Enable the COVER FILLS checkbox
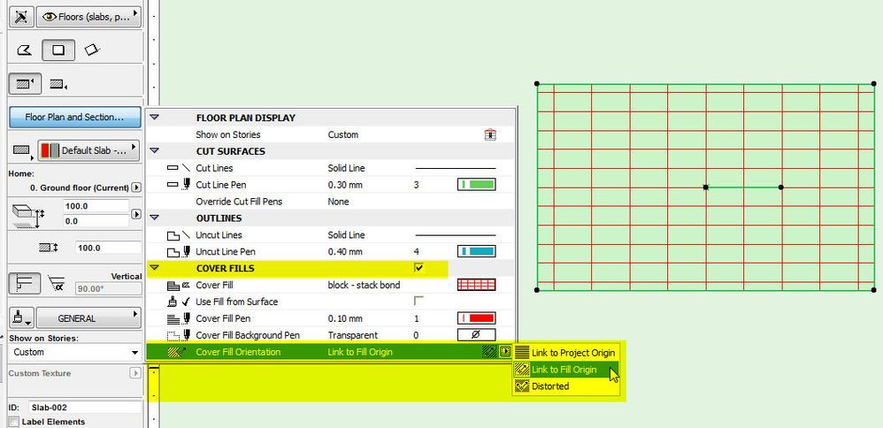Viewport: 883px width, 428px height. [x=418, y=268]
